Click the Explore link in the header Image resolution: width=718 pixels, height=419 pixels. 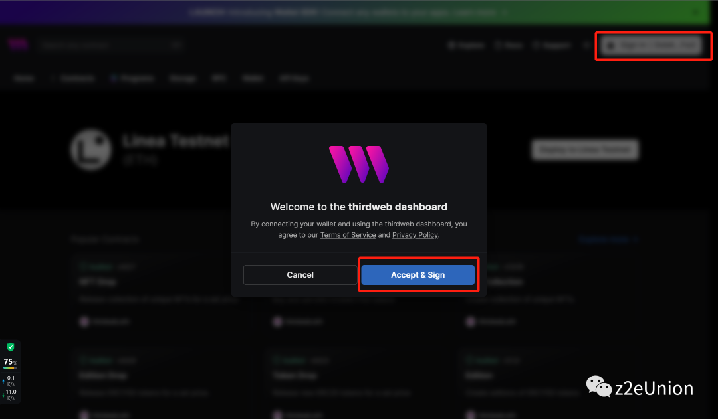[466, 45]
